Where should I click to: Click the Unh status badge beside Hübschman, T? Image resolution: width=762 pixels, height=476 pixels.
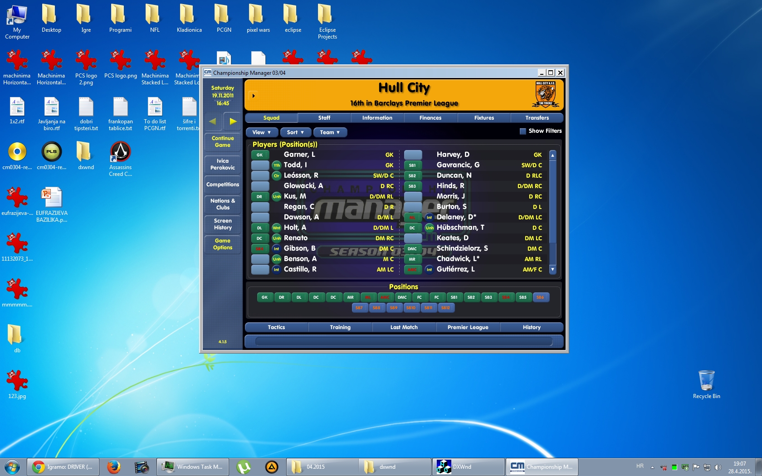430,228
